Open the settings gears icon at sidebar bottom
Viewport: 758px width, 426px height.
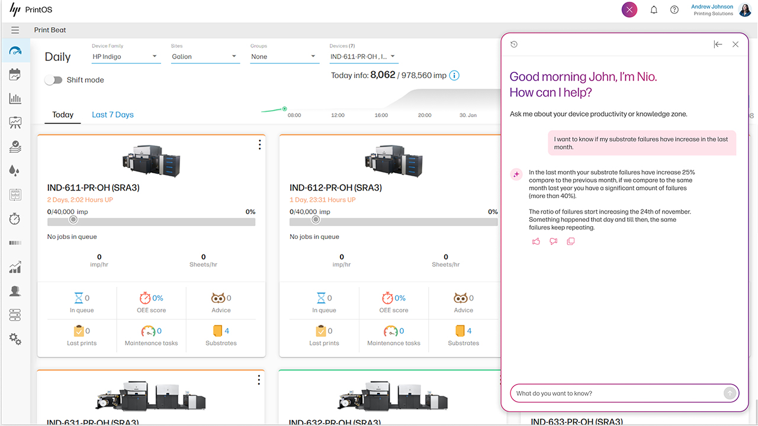[x=15, y=339]
